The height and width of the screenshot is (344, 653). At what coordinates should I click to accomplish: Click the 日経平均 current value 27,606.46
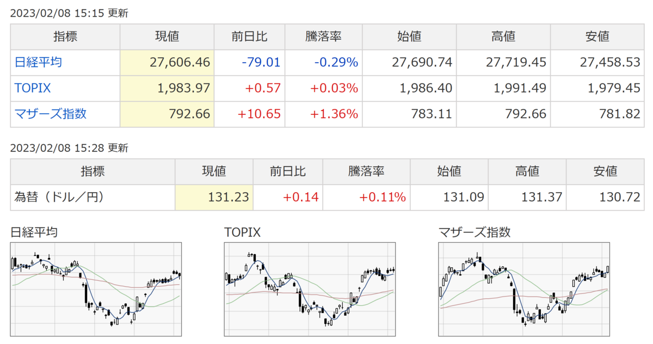click(x=180, y=62)
